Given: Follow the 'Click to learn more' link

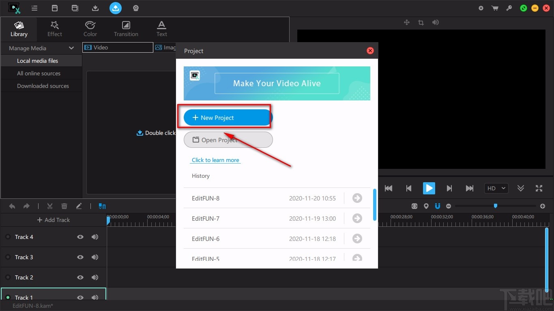Looking at the screenshot, I should tap(215, 160).
